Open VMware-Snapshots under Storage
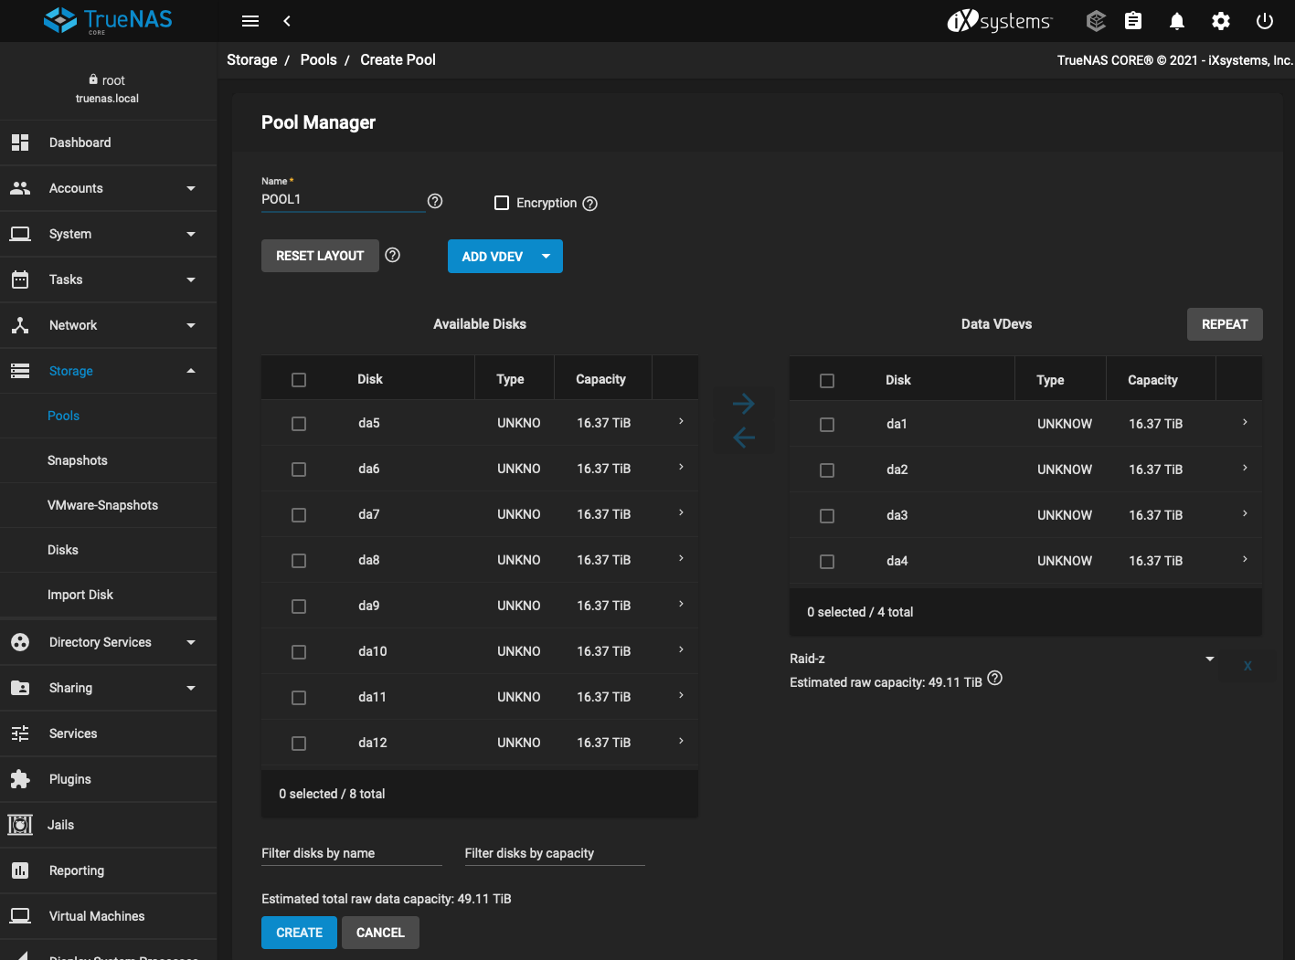 click(x=108, y=505)
